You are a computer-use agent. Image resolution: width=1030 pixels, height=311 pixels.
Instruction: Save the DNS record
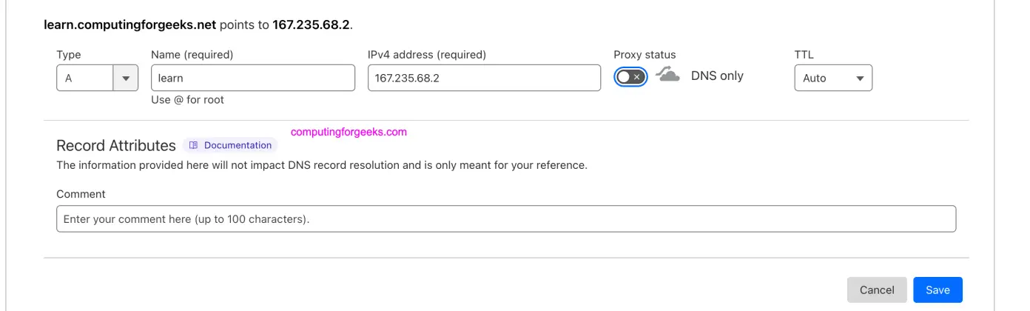(938, 290)
